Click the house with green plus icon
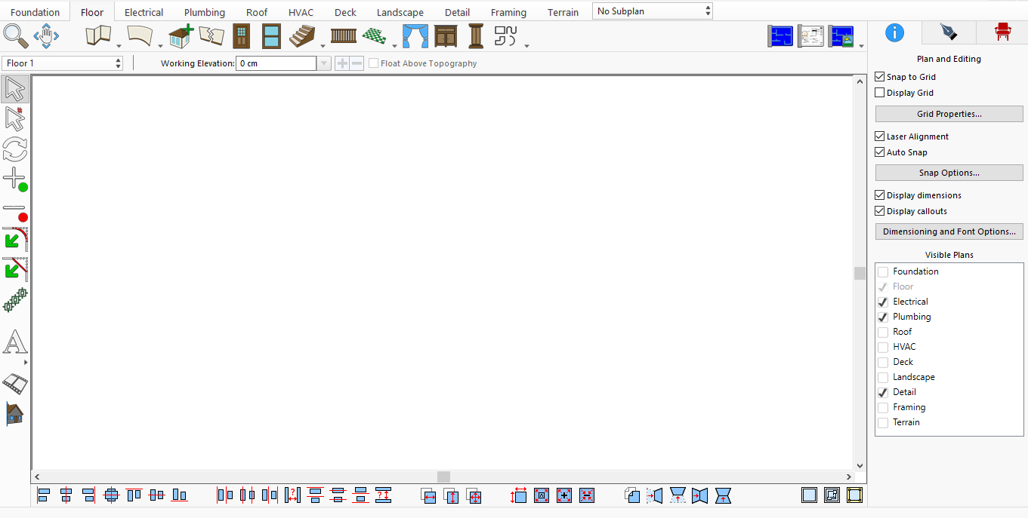The height and width of the screenshot is (518, 1028). pos(181,35)
